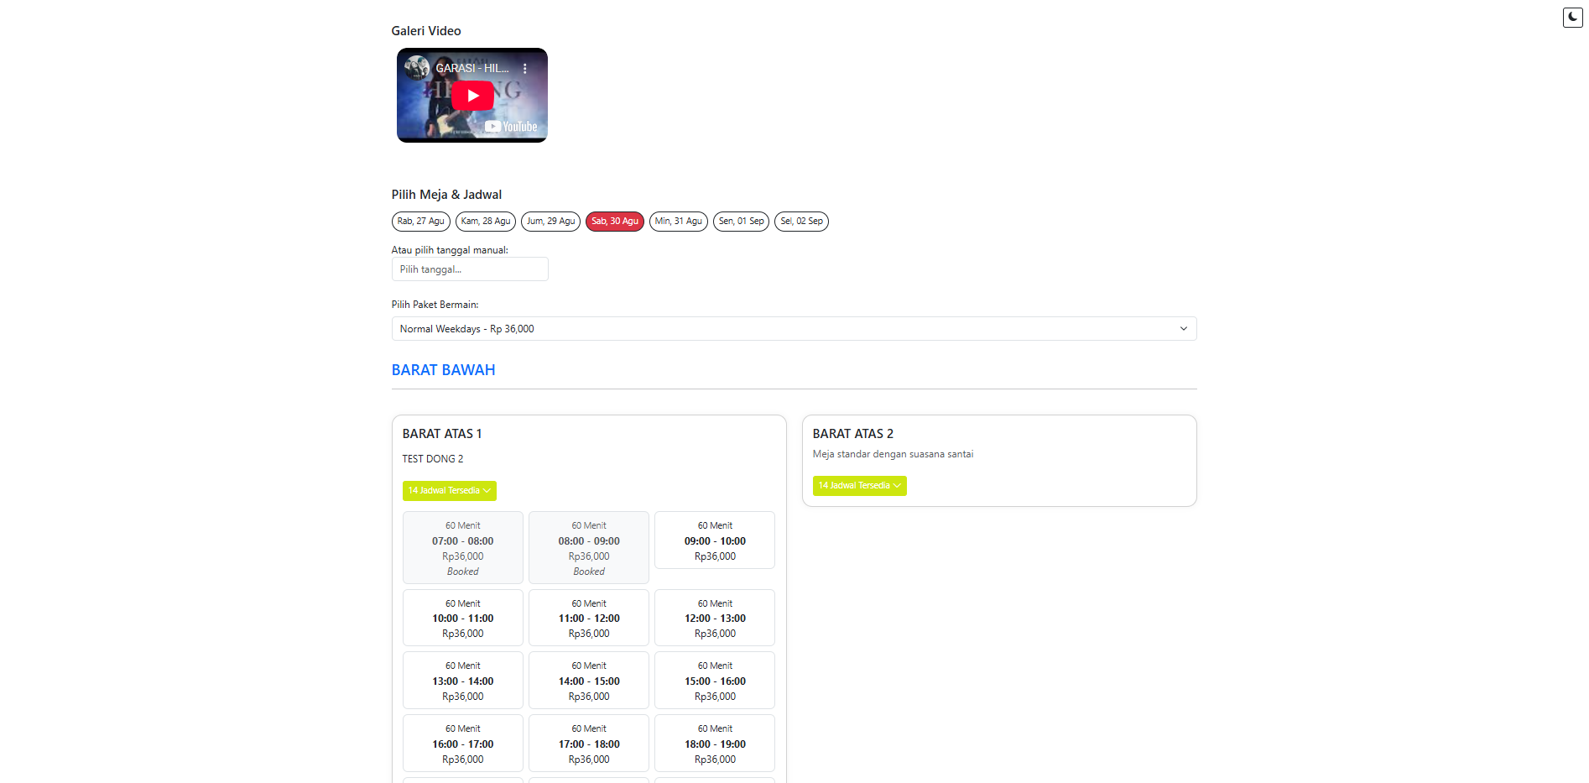Click the channel avatar on the video

coord(417,68)
